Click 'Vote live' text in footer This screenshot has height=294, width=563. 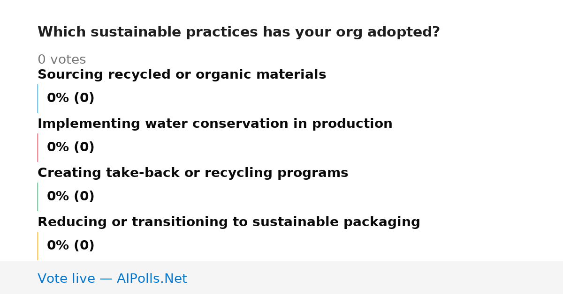pos(66,279)
